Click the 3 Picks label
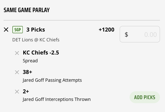 click(36, 30)
